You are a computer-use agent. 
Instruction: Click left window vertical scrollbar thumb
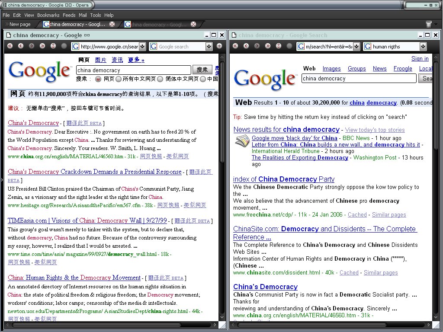click(221, 111)
